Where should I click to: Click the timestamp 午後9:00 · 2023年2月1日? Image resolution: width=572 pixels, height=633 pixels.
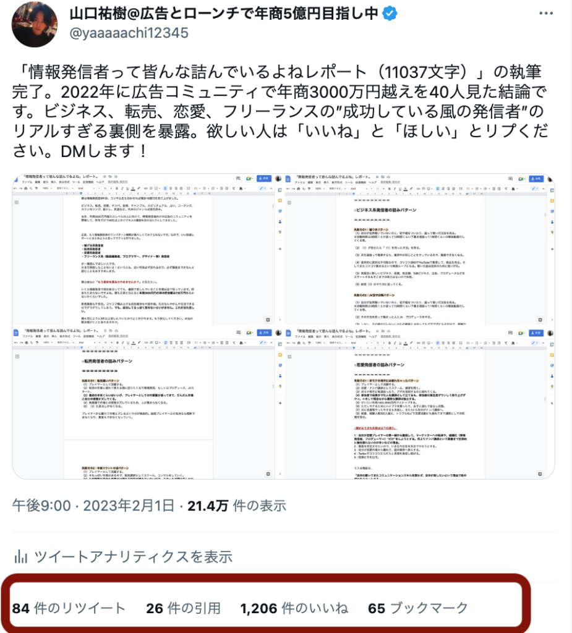(93, 506)
